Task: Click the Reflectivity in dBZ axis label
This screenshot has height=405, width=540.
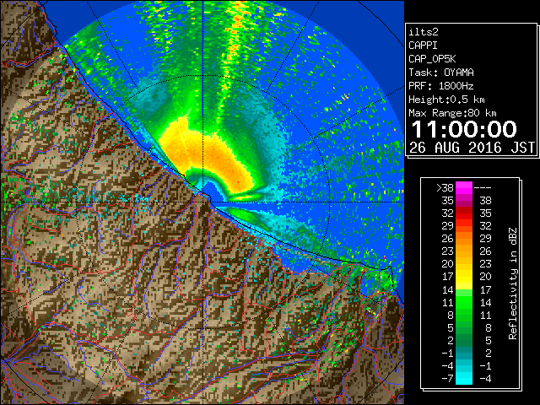Action: (513, 283)
